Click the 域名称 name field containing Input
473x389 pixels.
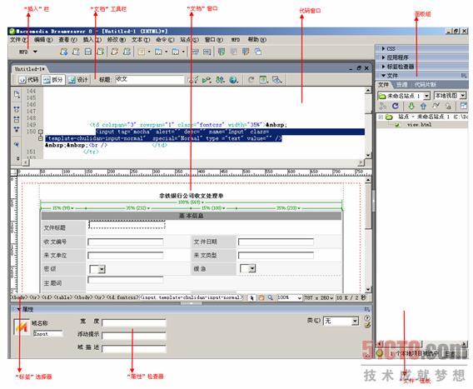pos(48,333)
